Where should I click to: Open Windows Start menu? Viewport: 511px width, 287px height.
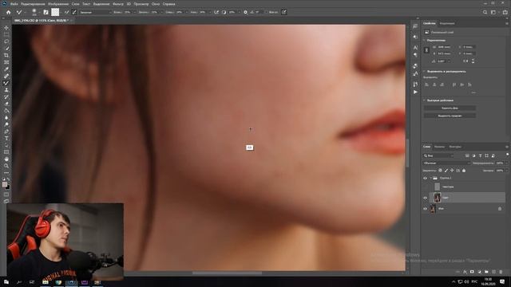tap(6, 282)
